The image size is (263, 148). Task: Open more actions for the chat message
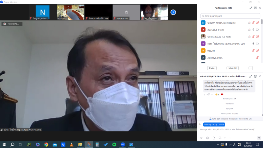tap(212, 94)
